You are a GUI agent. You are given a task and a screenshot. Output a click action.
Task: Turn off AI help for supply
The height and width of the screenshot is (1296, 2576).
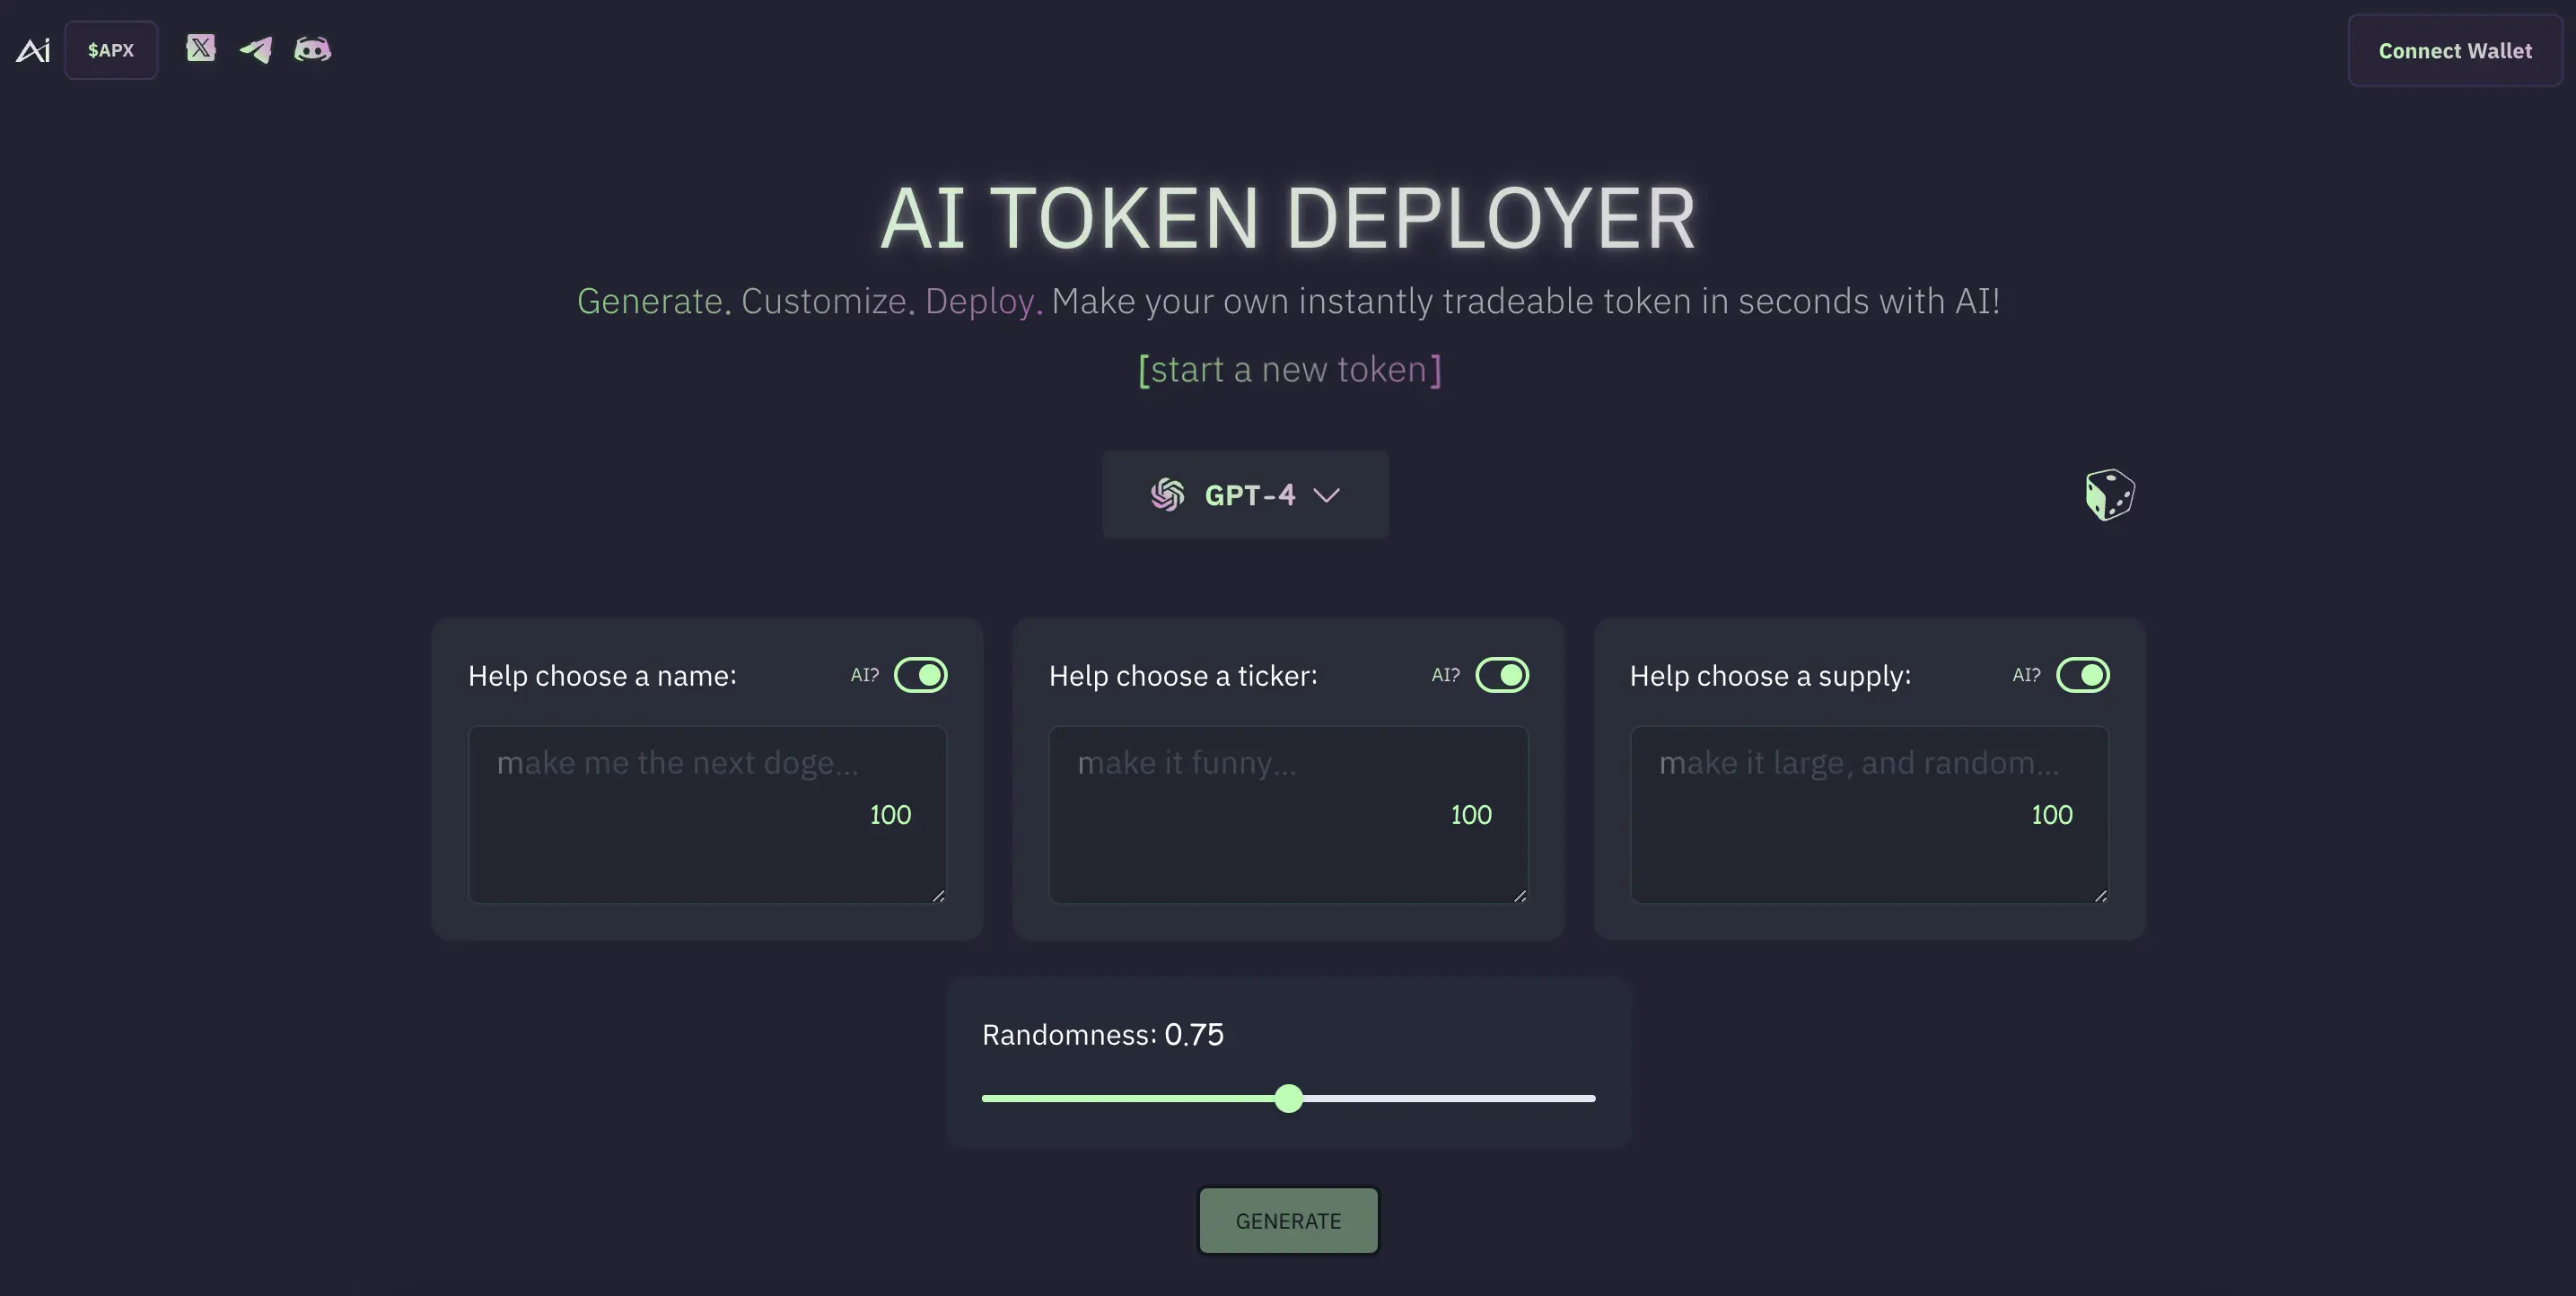click(x=2085, y=675)
